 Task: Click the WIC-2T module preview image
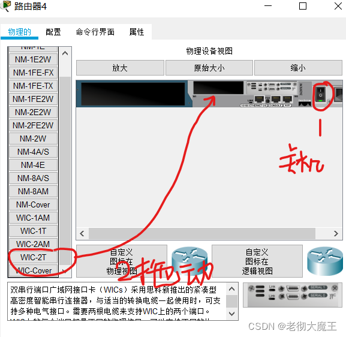[293, 295]
